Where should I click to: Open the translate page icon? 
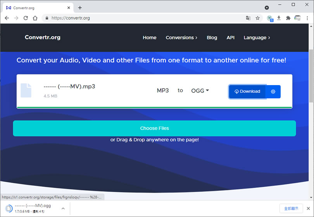248,18
